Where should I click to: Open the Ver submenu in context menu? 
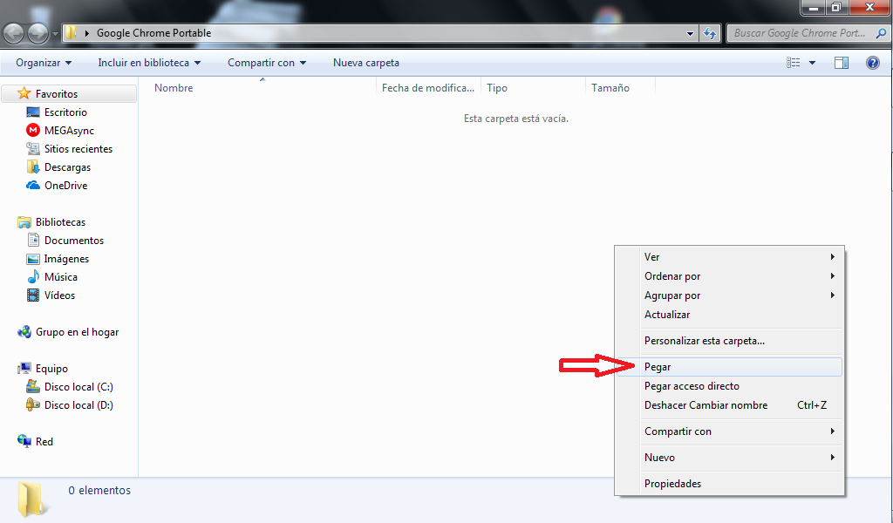click(729, 256)
